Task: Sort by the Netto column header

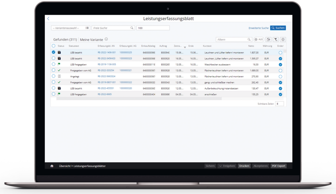Action: 251,46
